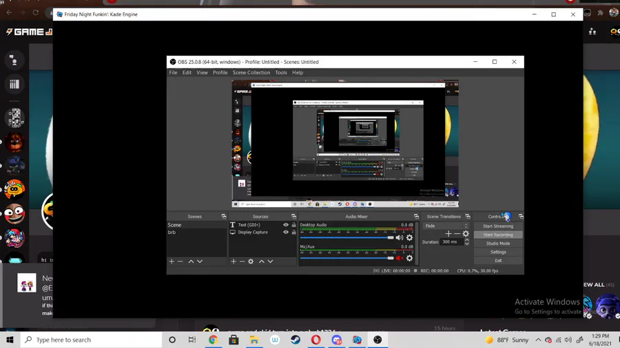Screen dimensions: 620x348
Task: Toggle visibility of the Text (GDI+) source
Action: pyautogui.click(x=285, y=225)
